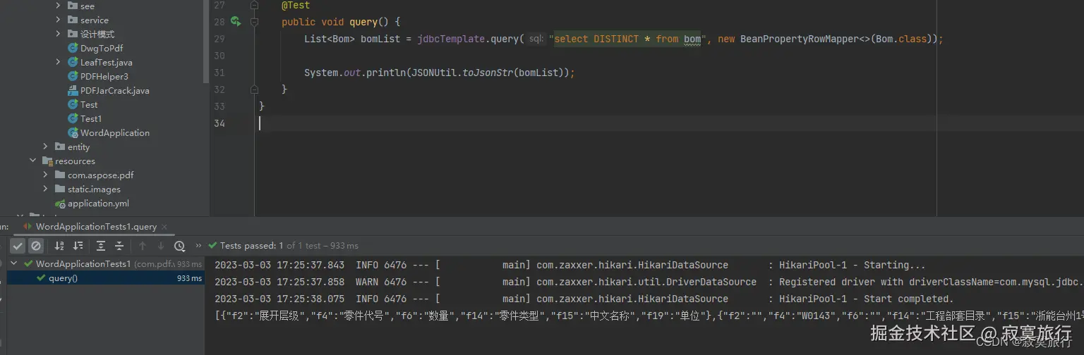Open application.yml file
The image size is (1084, 355).
pos(98,203)
